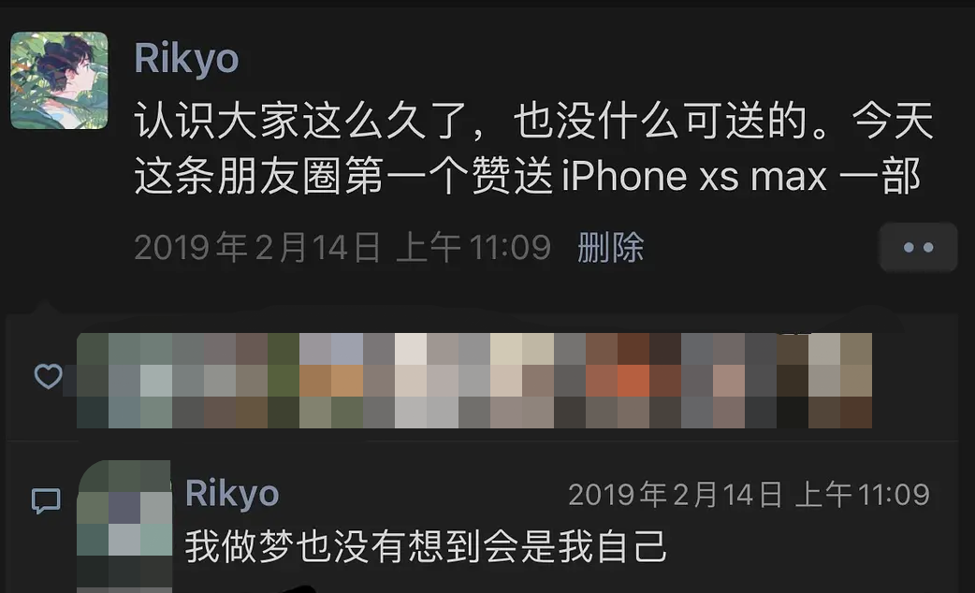Select the comment text 我做梦也没有想到会是我自己
The width and height of the screenshot is (975, 593).
click(426, 546)
